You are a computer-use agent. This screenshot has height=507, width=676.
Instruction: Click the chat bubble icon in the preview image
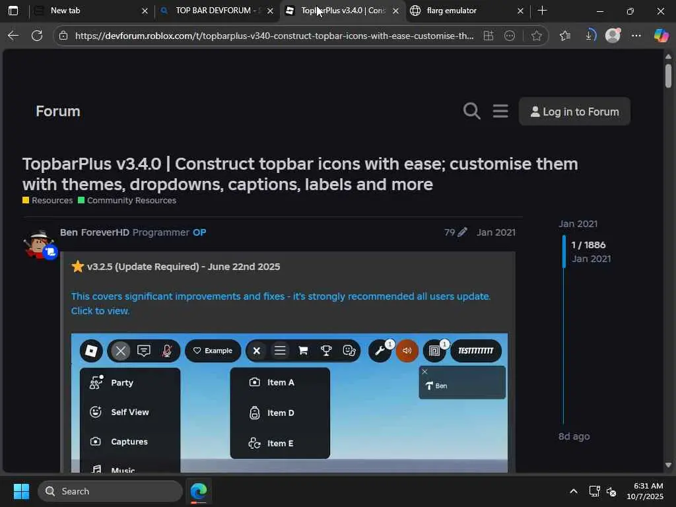(143, 351)
